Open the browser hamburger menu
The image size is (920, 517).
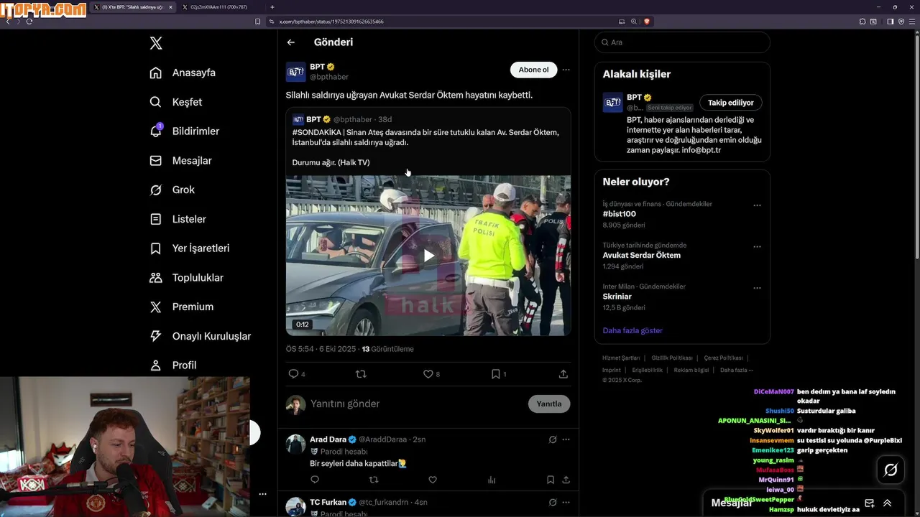(911, 22)
